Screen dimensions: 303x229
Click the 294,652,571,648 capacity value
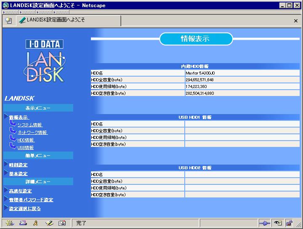[x=199, y=80]
